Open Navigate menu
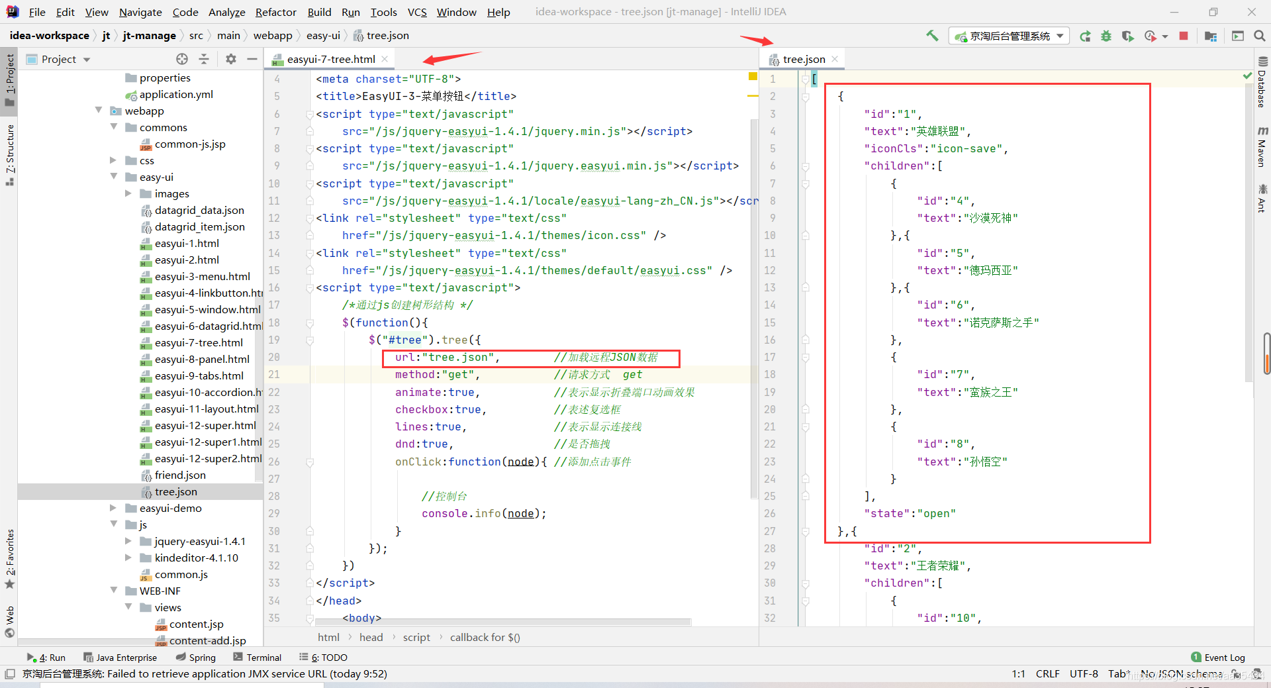 pyautogui.click(x=140, y=12)
